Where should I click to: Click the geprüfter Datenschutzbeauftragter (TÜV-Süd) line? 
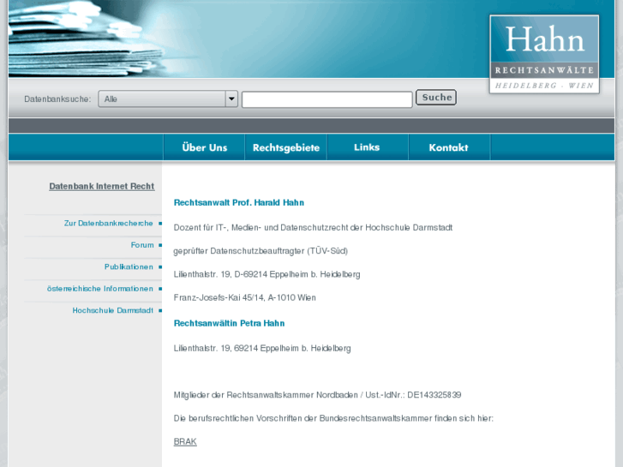261,251
